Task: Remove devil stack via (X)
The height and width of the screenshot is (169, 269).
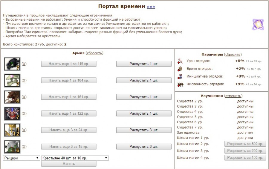Action: [24, 113]
